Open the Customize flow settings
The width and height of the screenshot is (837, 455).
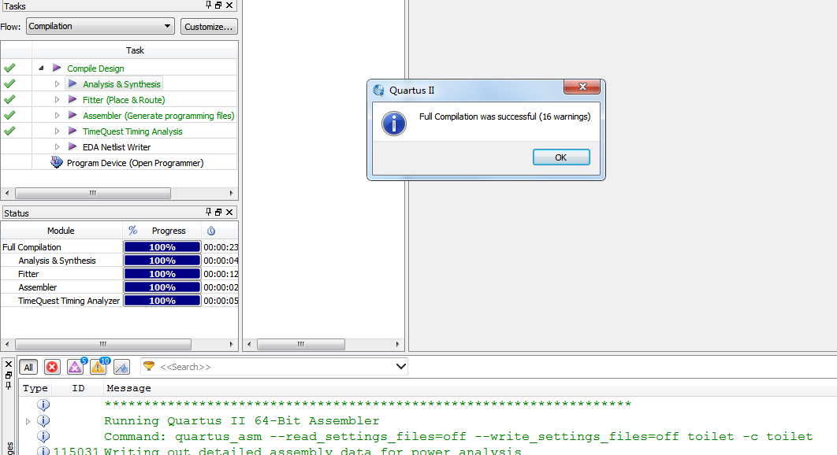(209, 27)
